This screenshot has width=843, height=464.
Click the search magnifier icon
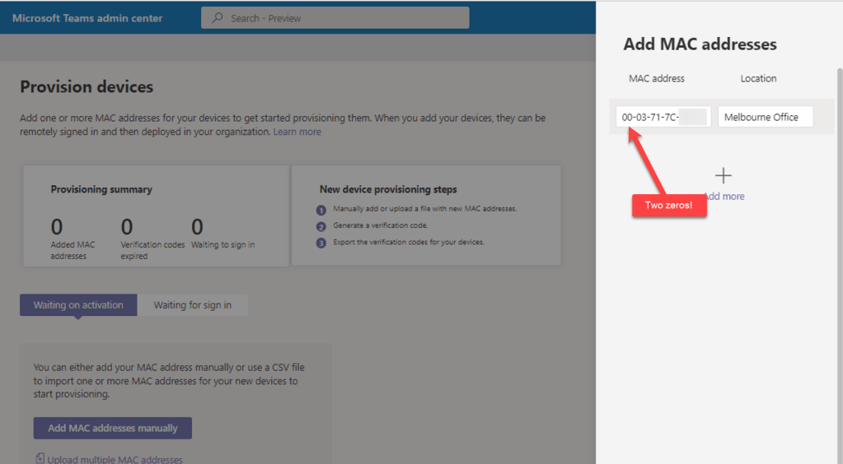point(218,18)
